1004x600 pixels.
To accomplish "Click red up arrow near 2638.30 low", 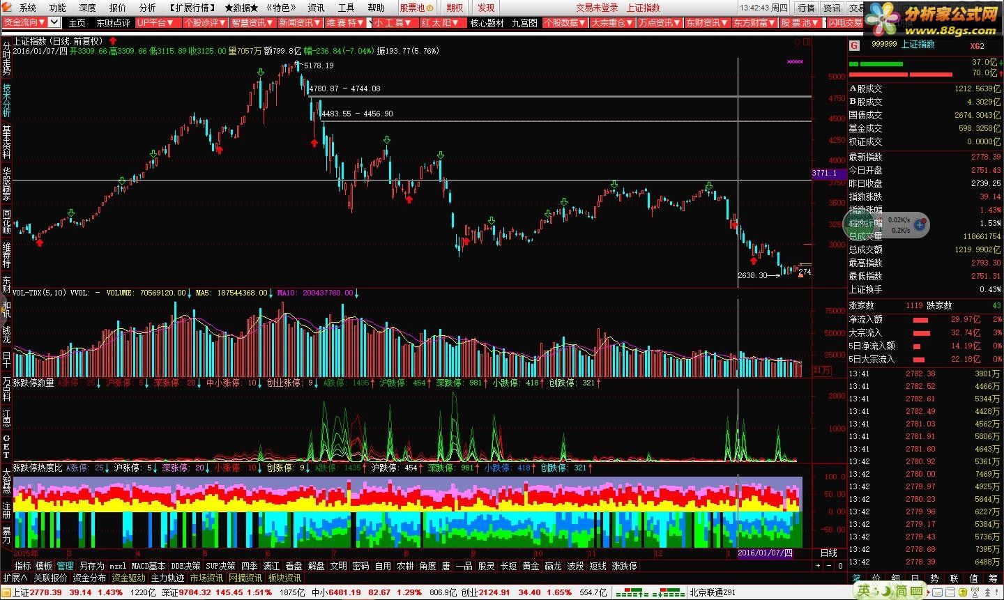I will tap(754, 261).
